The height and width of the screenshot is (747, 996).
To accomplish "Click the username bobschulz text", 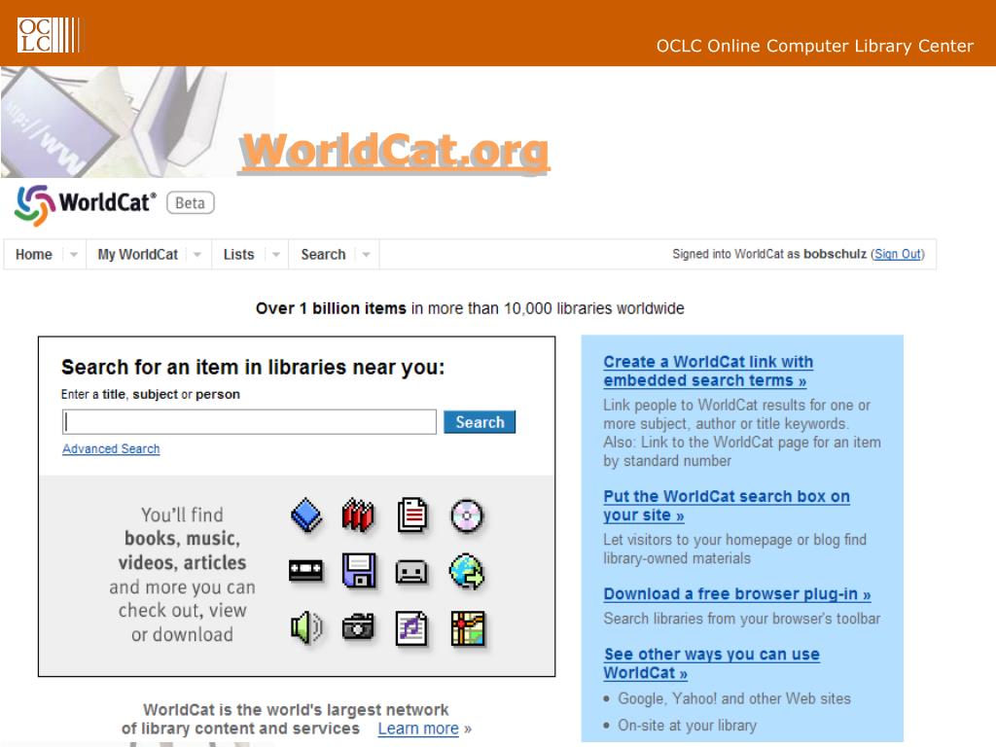I will [835, 254].
